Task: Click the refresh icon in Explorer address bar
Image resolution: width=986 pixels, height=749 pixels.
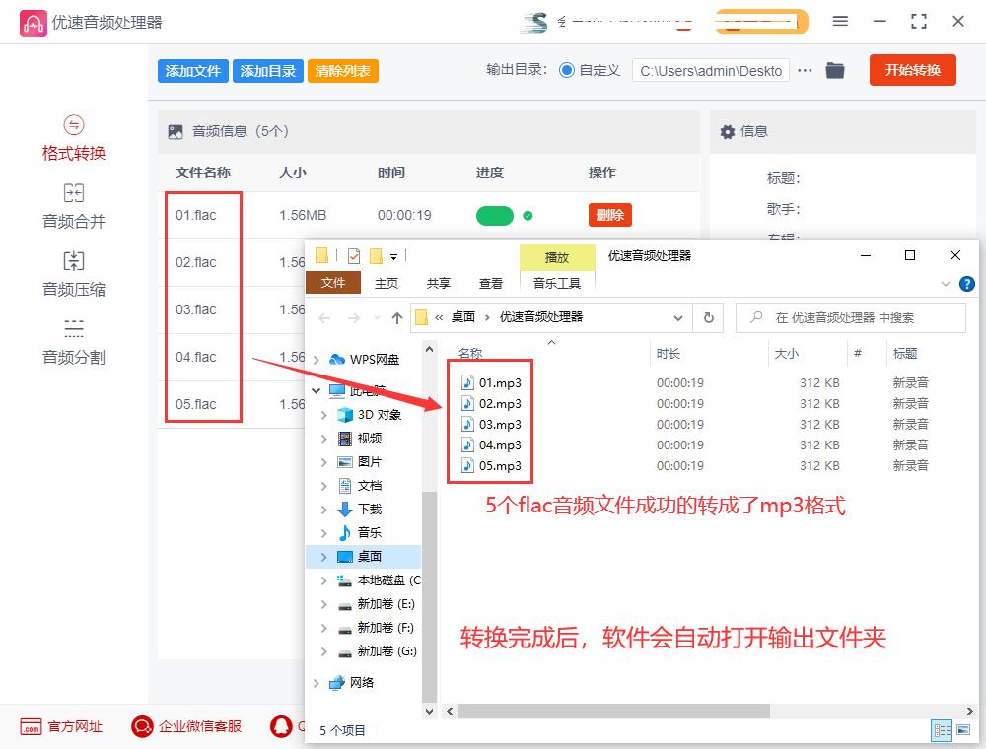Action: tap(708, 317)
